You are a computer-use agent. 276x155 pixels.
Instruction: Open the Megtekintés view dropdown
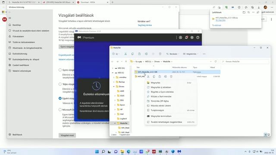191,54
